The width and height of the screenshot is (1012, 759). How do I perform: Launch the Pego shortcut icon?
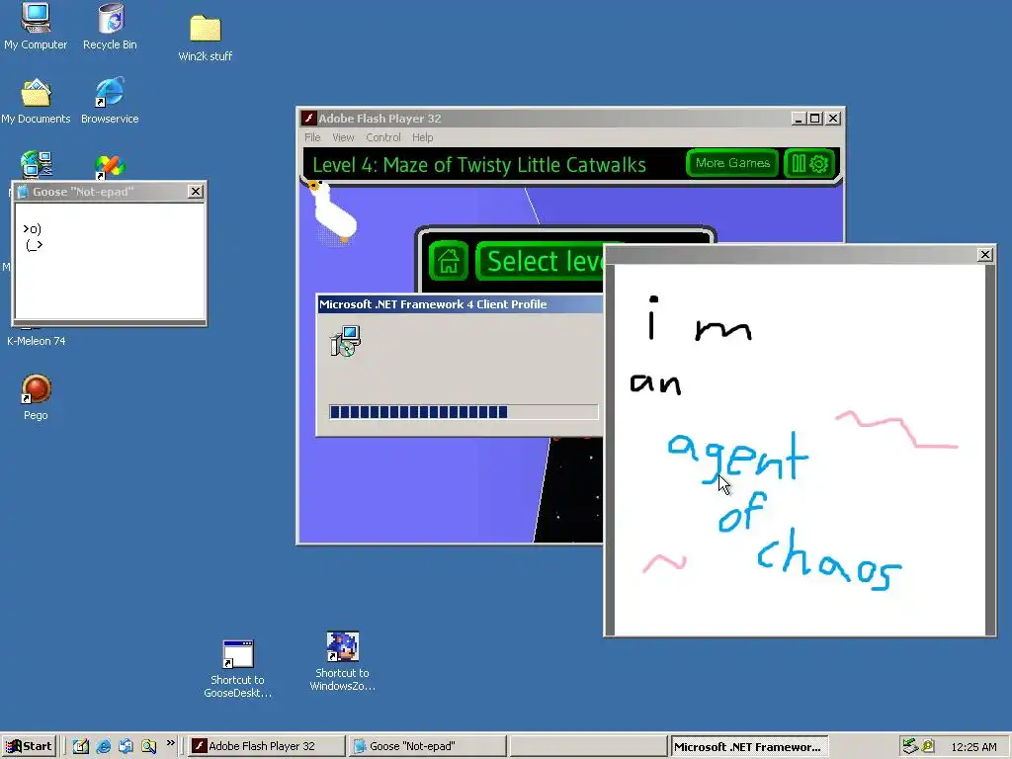(x=36, y=397)
